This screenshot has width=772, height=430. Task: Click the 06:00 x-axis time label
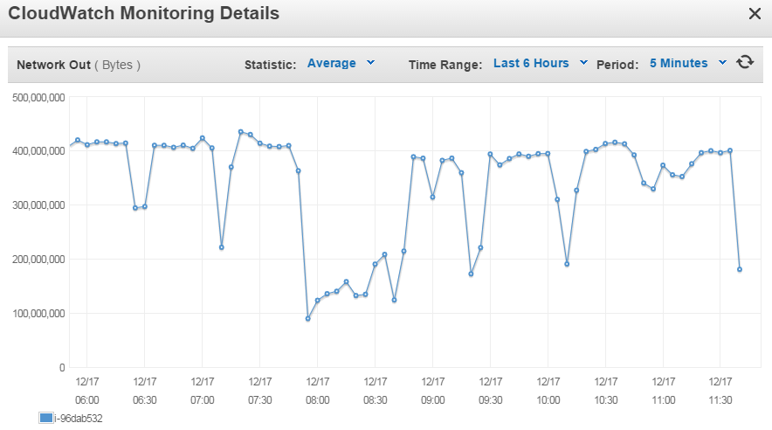[87, 400]
